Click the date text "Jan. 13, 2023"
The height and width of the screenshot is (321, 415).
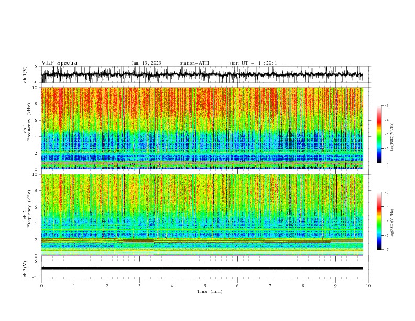point(146,63)
